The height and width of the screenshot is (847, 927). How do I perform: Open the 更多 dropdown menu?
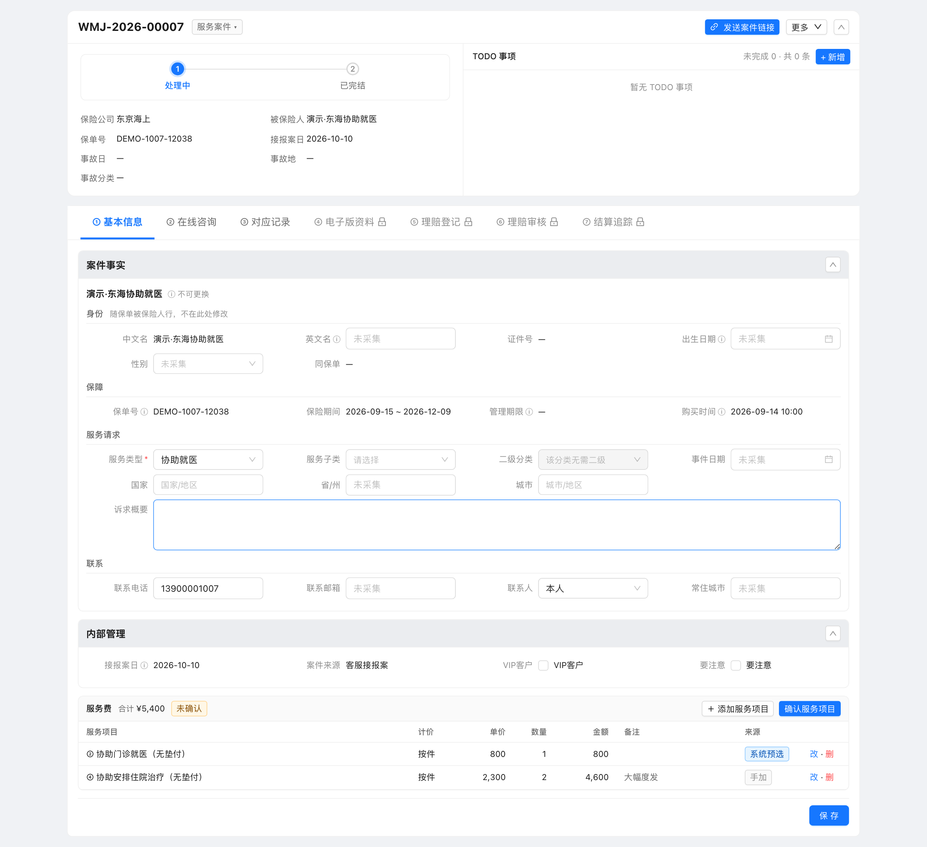tap(806, 27)
